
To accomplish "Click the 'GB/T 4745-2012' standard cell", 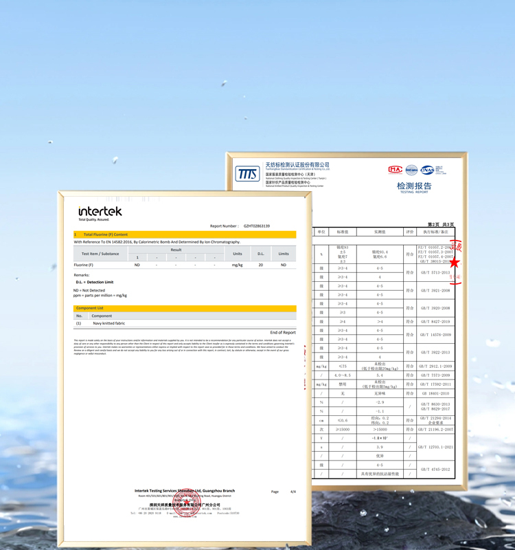I will point(435,470).
